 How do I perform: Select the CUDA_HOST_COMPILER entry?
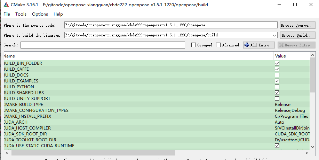click(27, 128)
